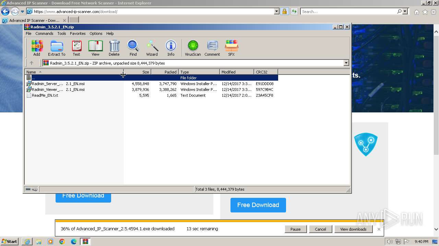Sort list by Name column header
Screen dimensions: 439x246
[x=74, y=72]
